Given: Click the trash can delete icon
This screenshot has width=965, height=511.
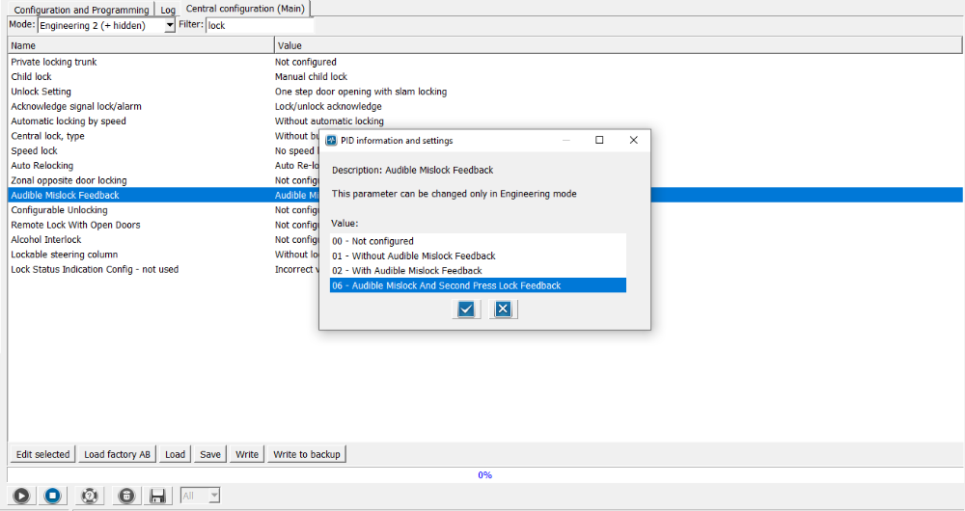Looking at the screenshot, I should [x=126, y=496].
